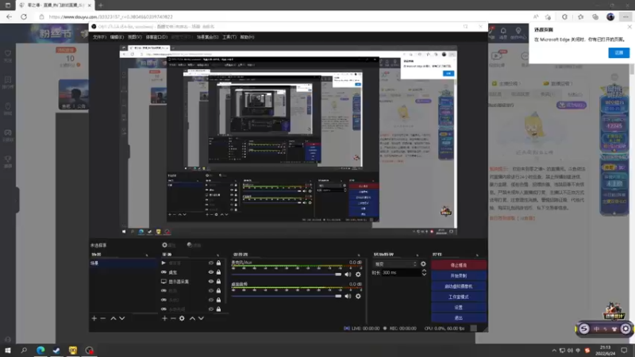Increase the 300 ms transition duration stepper
The height and width of the screenshot is (357, 635).
pos(424,271)
